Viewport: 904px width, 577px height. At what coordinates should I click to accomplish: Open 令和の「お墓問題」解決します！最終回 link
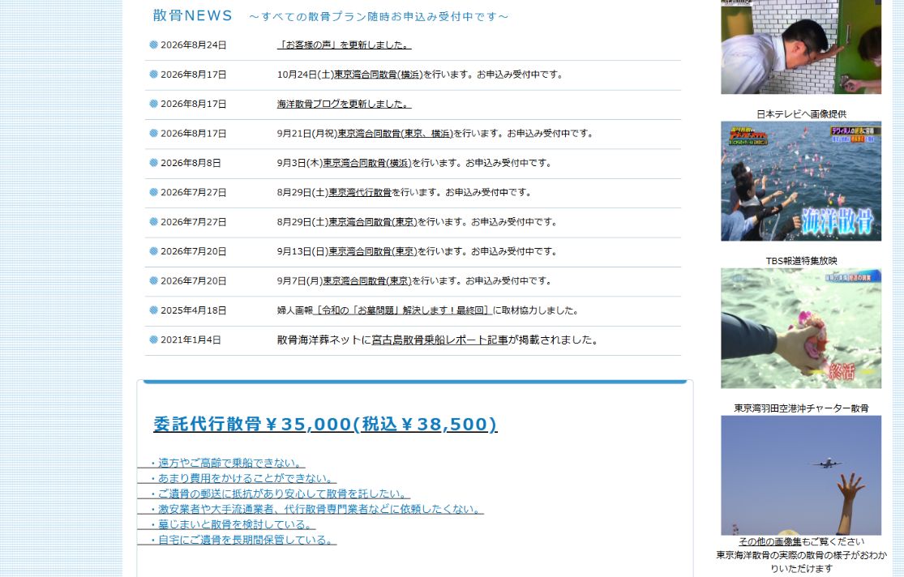(x=402, y=310)
